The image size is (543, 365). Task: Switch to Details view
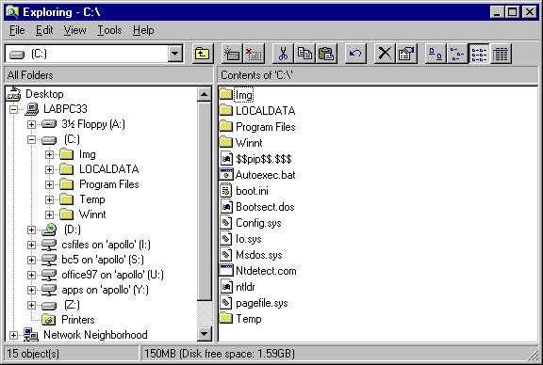[x=501, y=54]
